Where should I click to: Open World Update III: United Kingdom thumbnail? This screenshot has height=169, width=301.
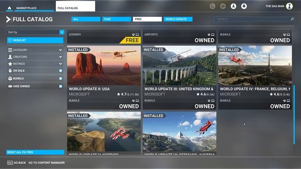(x=180, y=65)
